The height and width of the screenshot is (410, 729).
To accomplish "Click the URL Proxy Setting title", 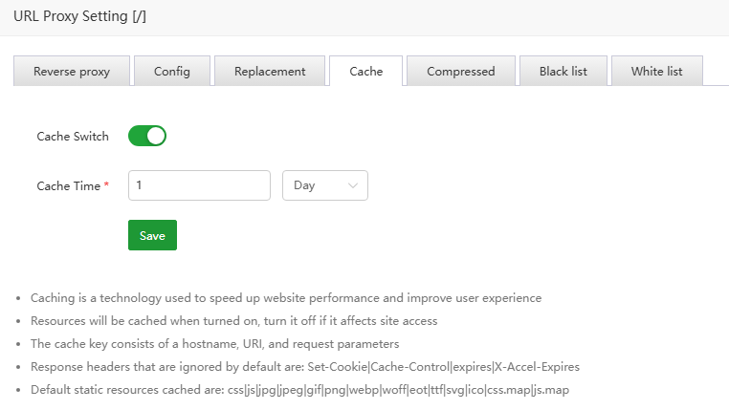I will (80, 16).
